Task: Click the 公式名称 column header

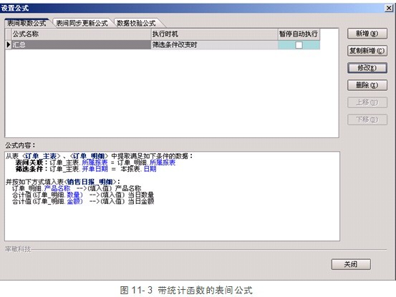Action: [81, 34]
